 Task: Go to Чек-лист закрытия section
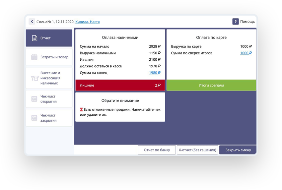[x=49, y=118]
